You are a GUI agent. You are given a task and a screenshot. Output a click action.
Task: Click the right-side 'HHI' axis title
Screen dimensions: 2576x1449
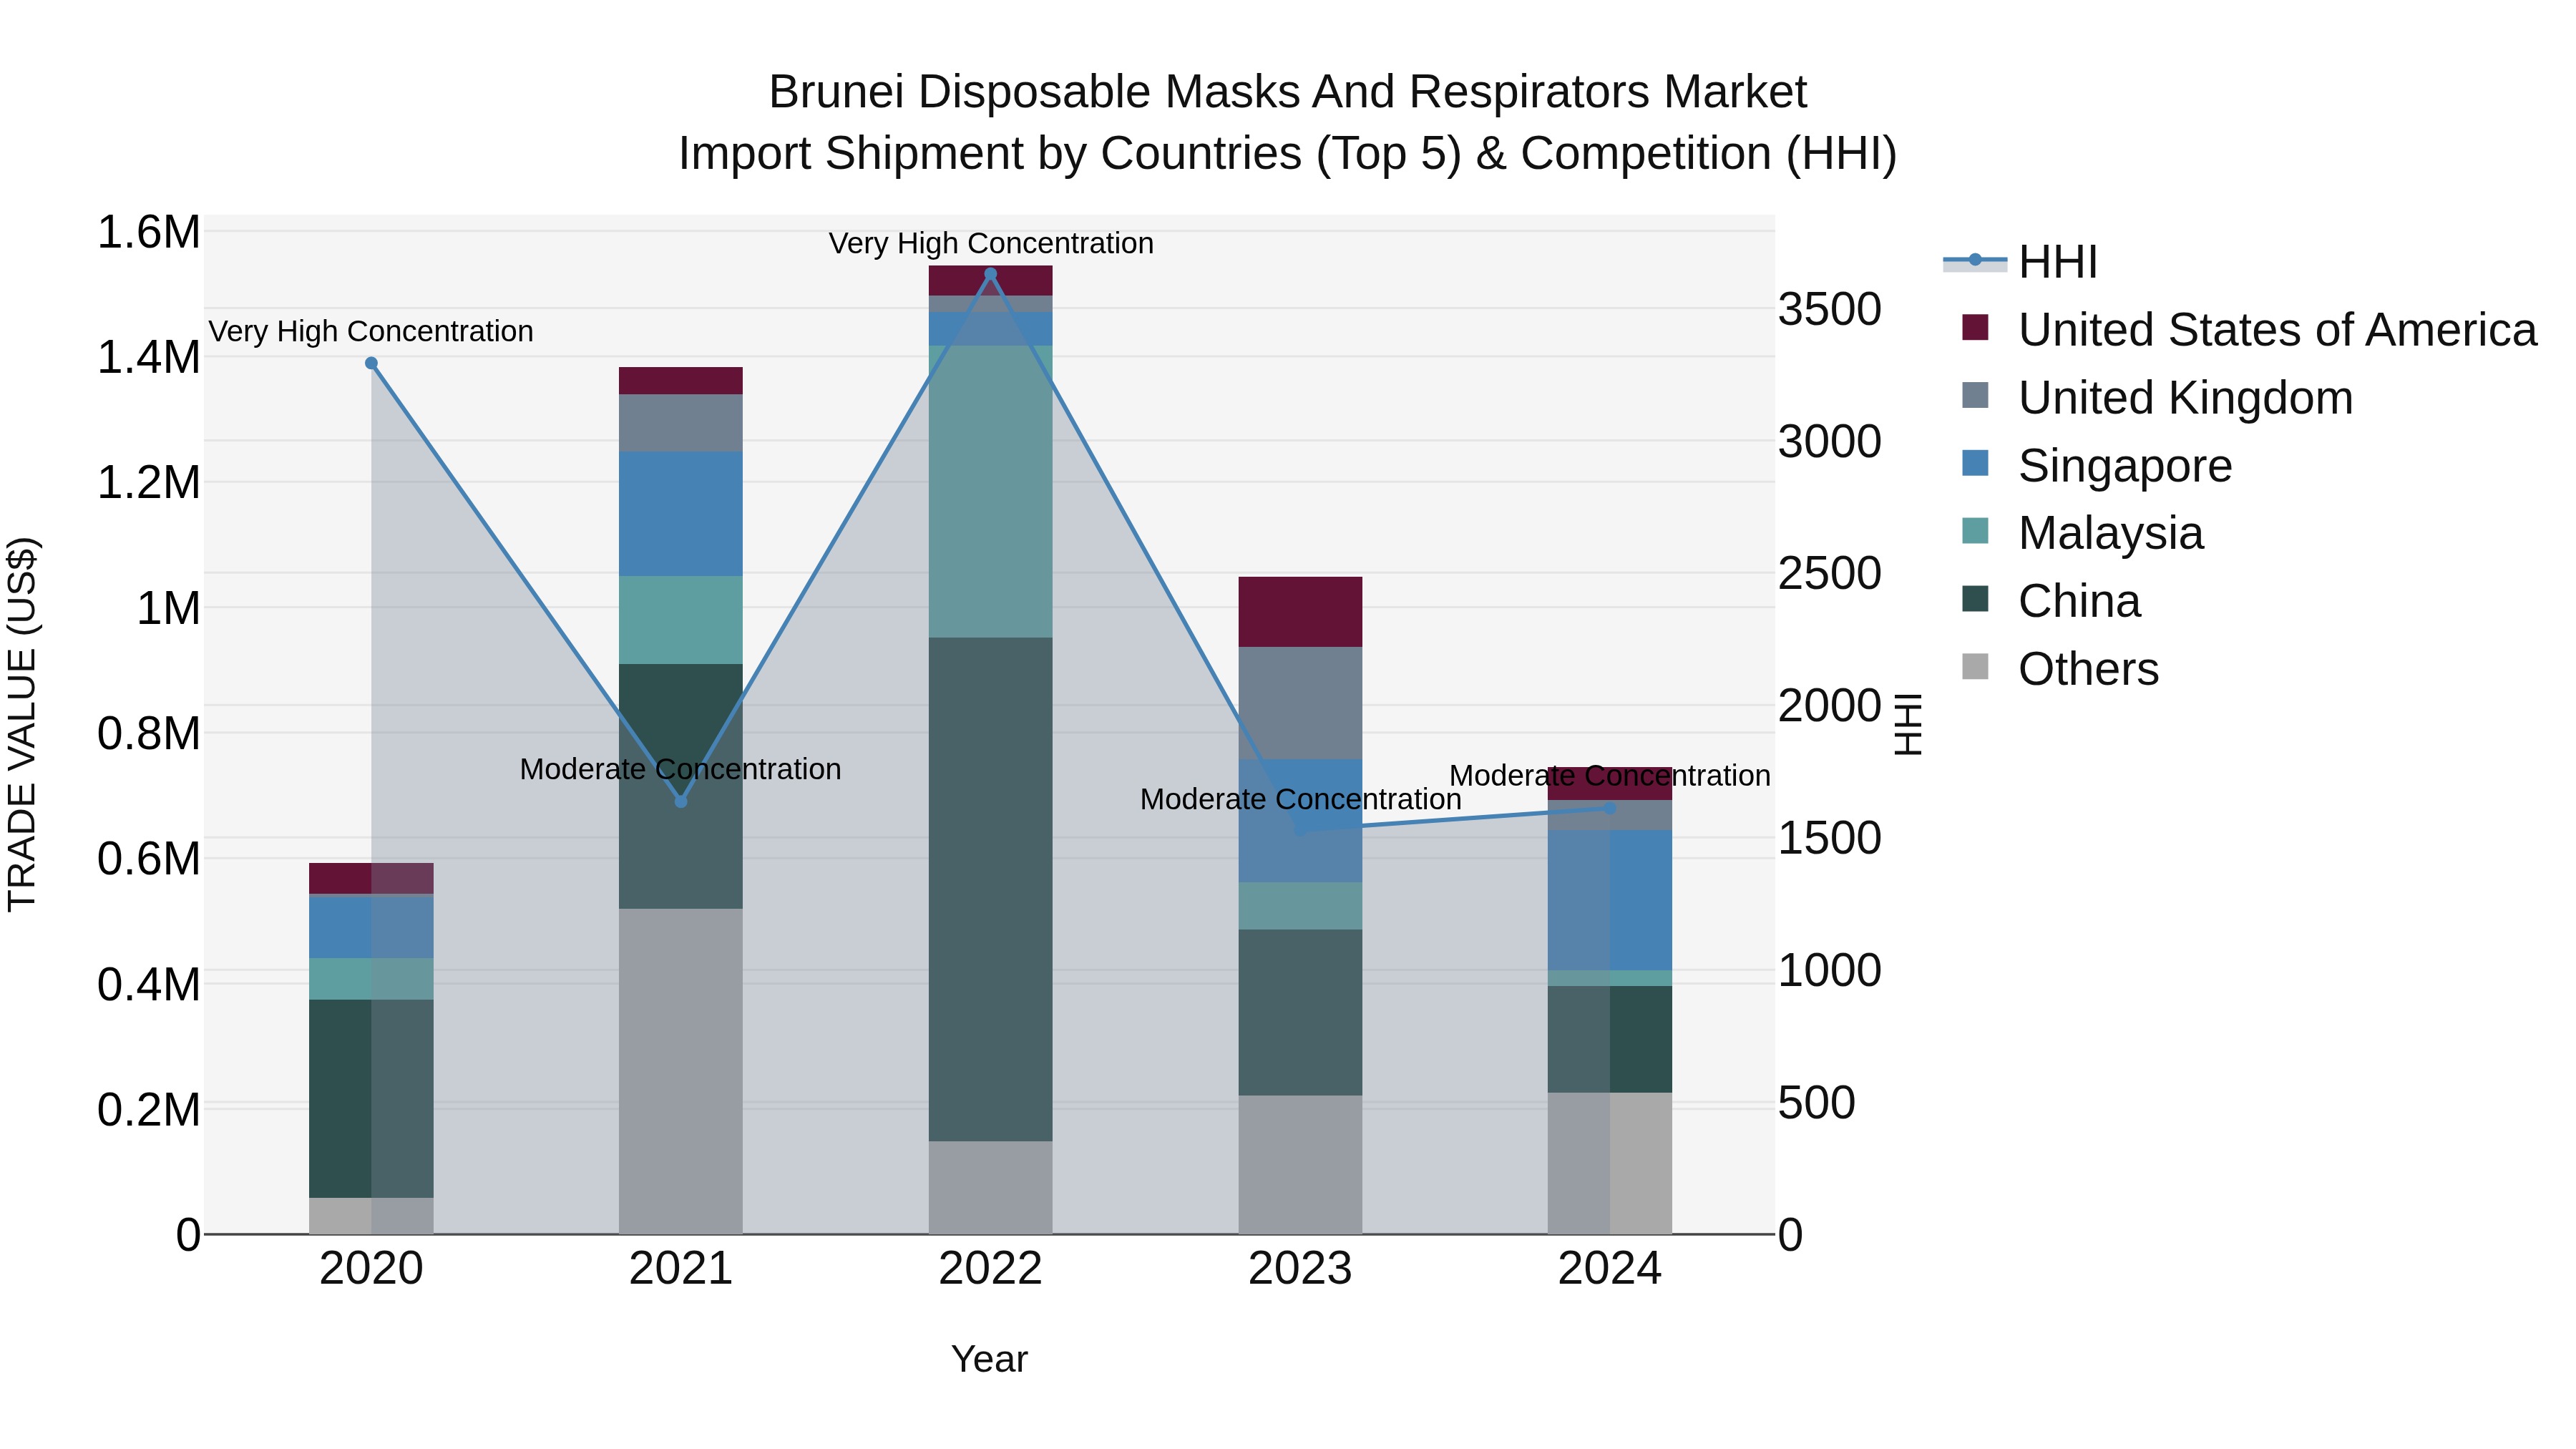point(1909,724)
